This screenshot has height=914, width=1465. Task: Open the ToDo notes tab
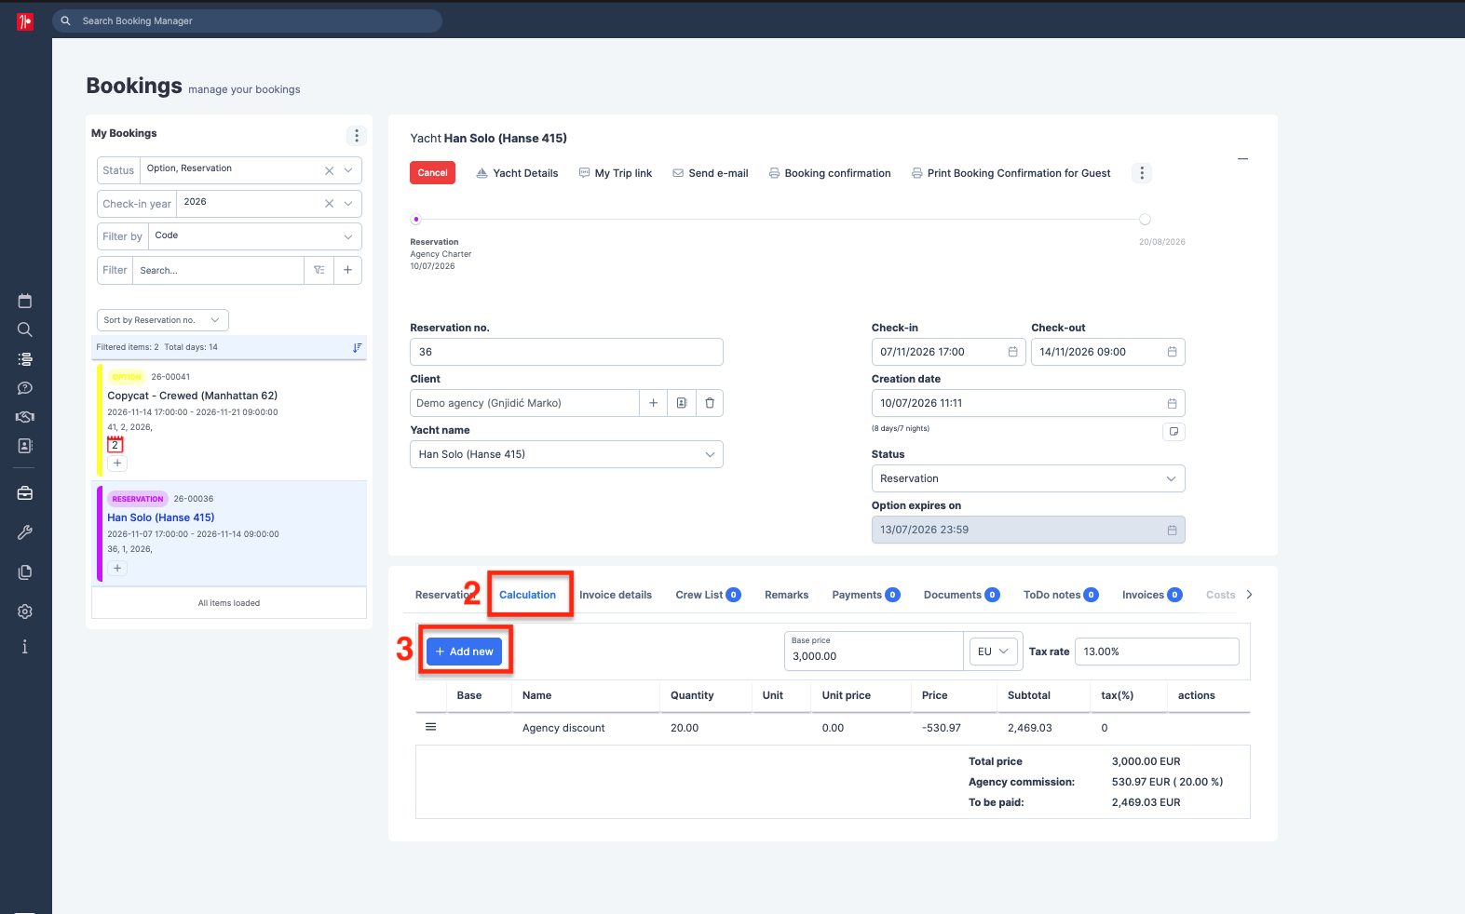(1061, 595)
